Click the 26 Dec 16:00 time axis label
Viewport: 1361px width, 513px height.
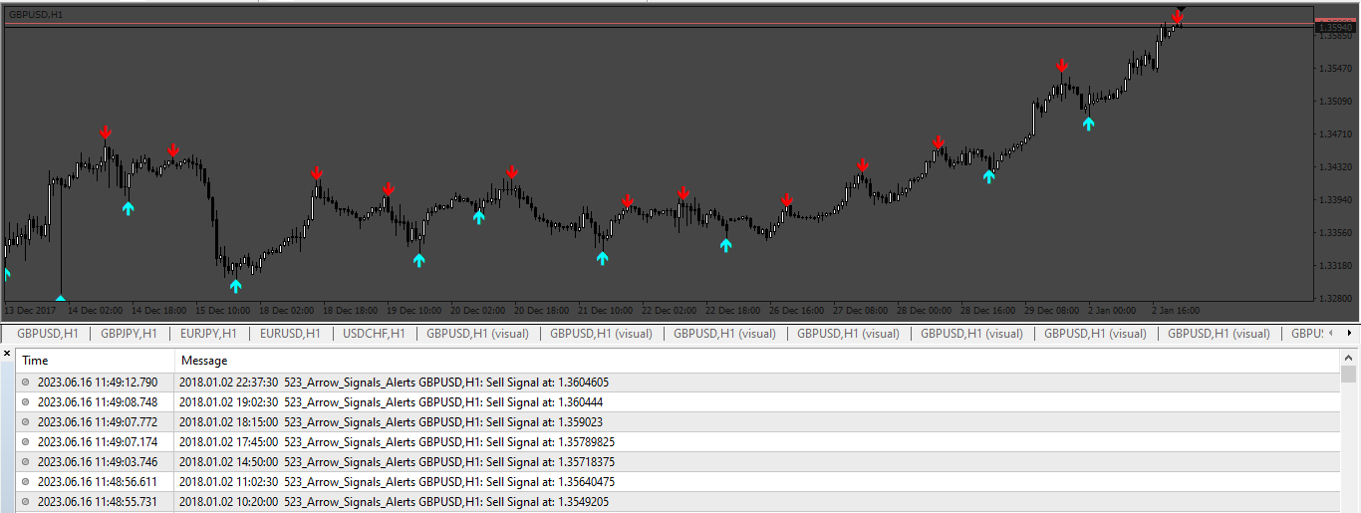pos(797,310)
